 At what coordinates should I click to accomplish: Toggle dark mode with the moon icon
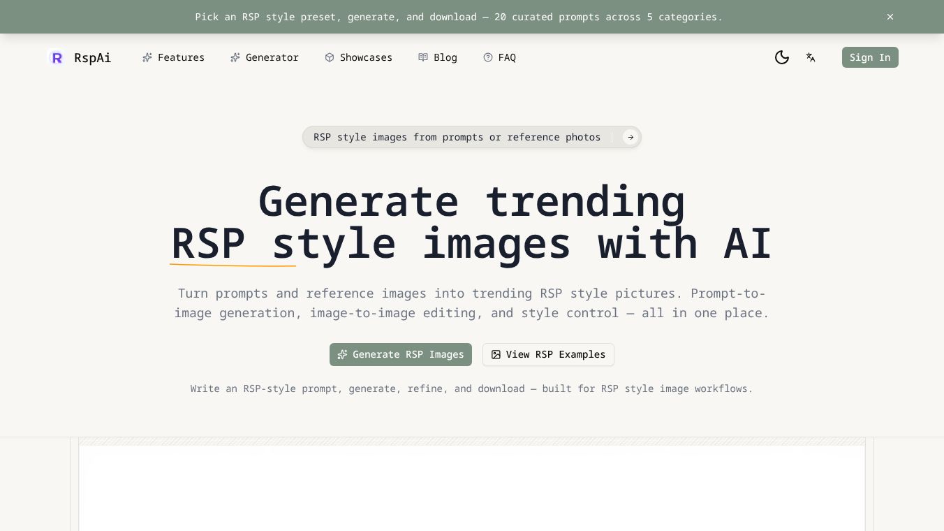[x=782, y=57]
